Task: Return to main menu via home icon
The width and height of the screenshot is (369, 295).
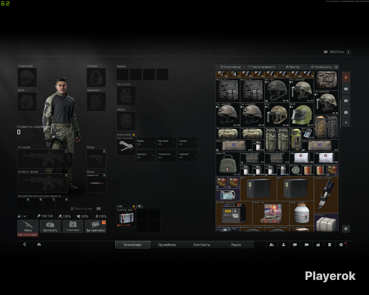Action: tap(39, 244)
